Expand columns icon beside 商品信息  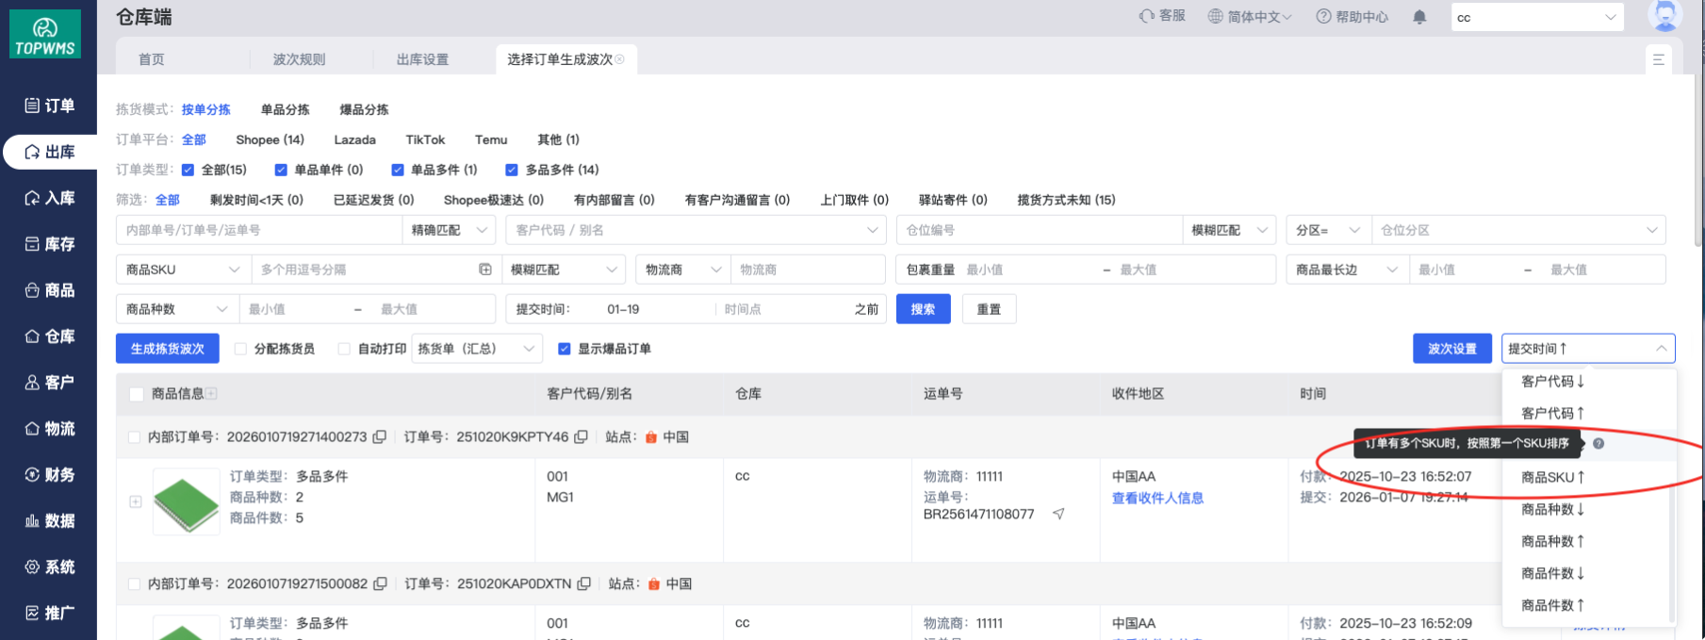tap(211, 394)
